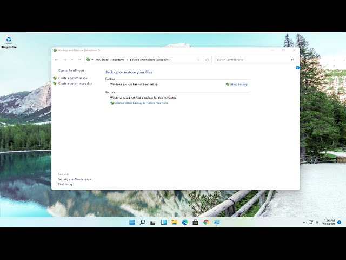This screenshot has width=346, height=260.
Task: Launch Google Chrome from taskbar
Action: coord(206,222)
